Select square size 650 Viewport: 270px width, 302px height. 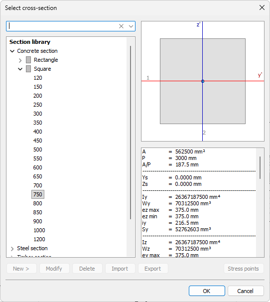pos(38,176)
